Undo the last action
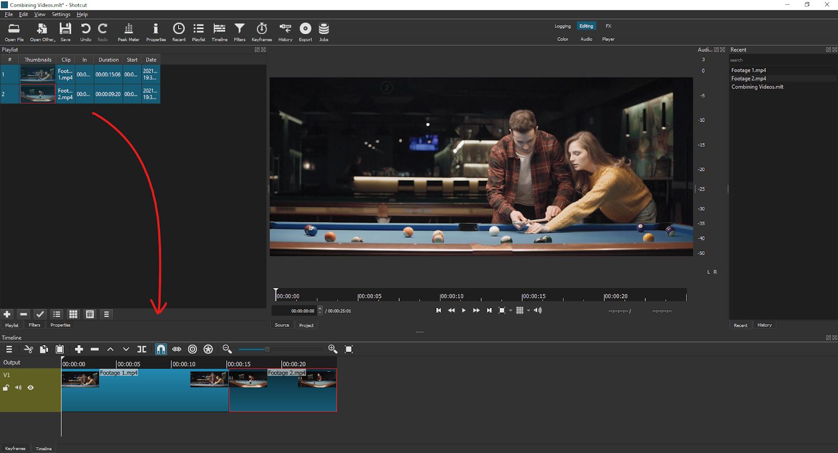The height and width of the screenshot is (453, 838). 85,32
